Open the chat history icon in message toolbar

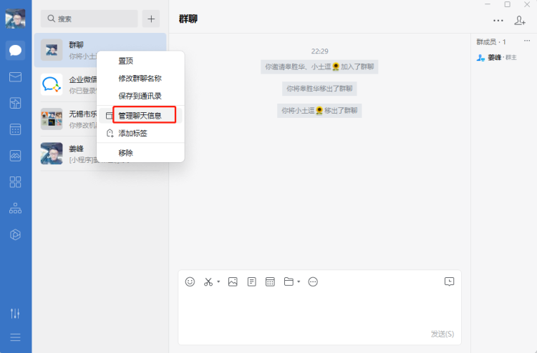pyautogui.click(x=450, y=282)
